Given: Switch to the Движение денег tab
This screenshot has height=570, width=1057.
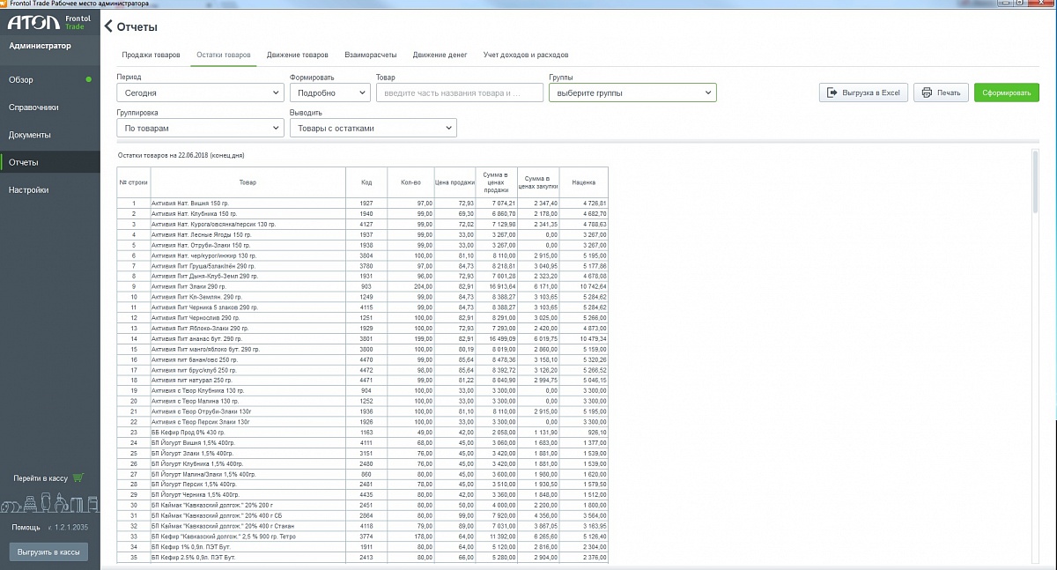Looking at the screenshot, I should (x=440, y=55).
